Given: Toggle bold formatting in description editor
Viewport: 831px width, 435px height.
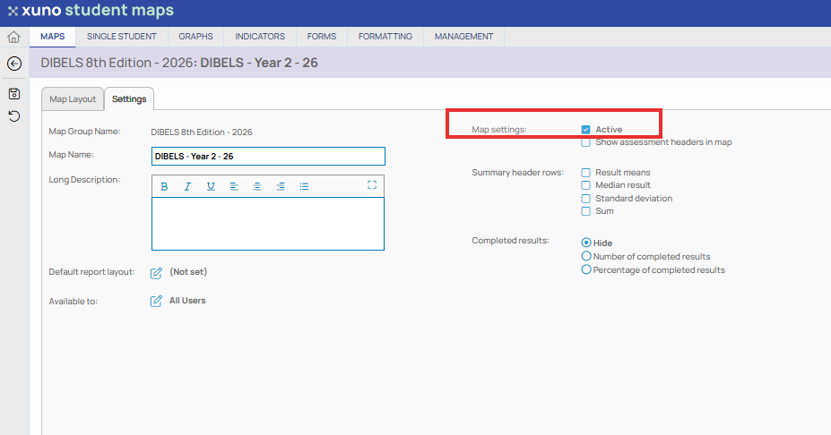Looking at the screenshot, I should point(164,186).
